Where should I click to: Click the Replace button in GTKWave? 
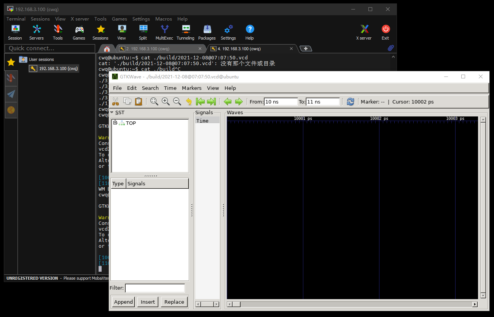[x=174, y=302]
